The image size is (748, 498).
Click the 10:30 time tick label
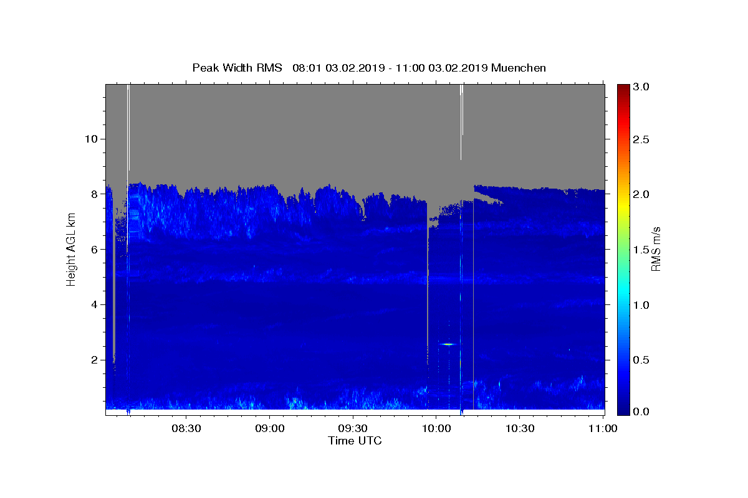click(x=519, y=428)
